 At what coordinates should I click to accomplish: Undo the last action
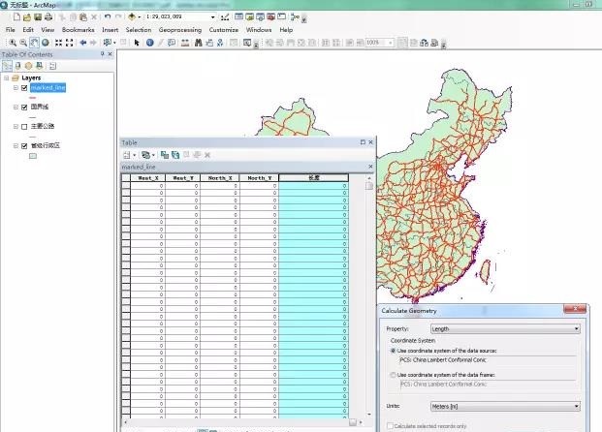[x=108, y=16]
